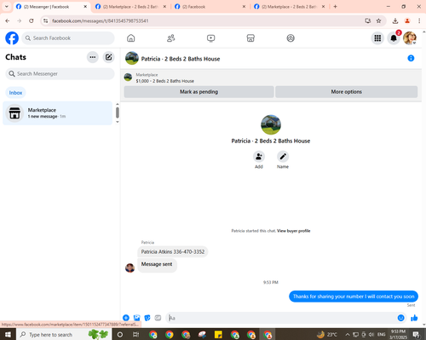The height and width of the screenshot is (340, 426).
Task: Open more actions plus icon in composer
Action: 126,318
